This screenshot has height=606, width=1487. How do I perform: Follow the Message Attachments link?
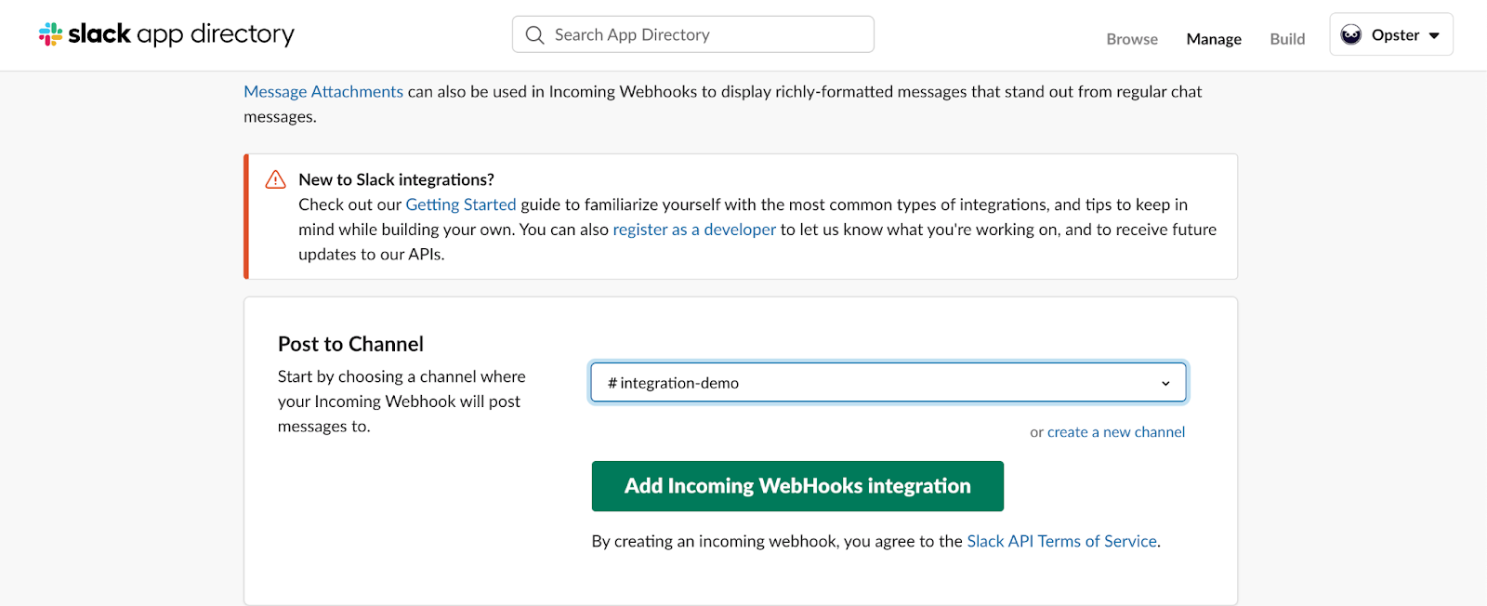coord(323,91)
